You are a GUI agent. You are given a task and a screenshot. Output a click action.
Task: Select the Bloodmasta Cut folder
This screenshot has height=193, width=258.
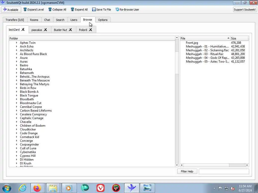pyautogui.click(x=30, y=103)
